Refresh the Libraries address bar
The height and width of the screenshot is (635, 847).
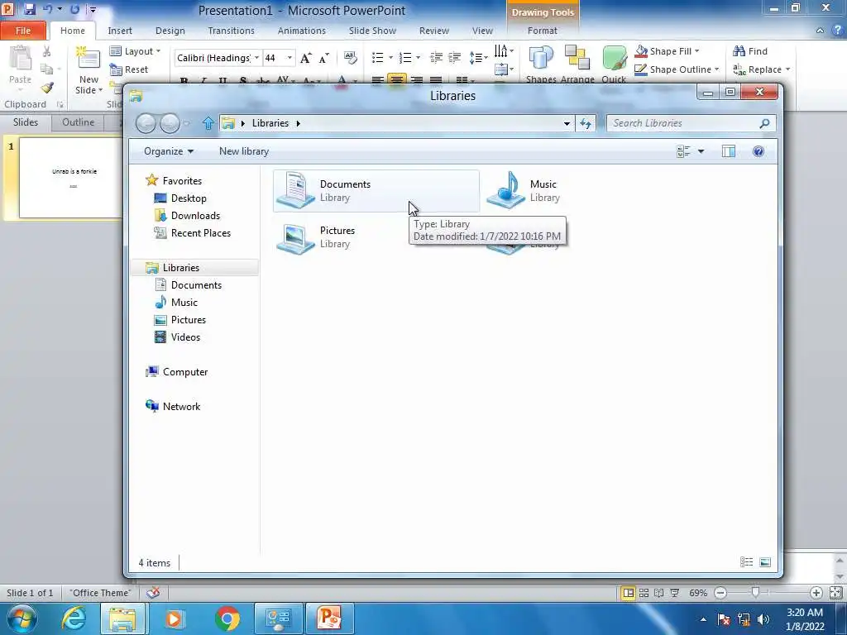click(586, 124)
